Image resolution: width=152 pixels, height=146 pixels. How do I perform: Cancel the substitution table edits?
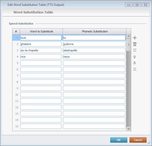(138, 140)
